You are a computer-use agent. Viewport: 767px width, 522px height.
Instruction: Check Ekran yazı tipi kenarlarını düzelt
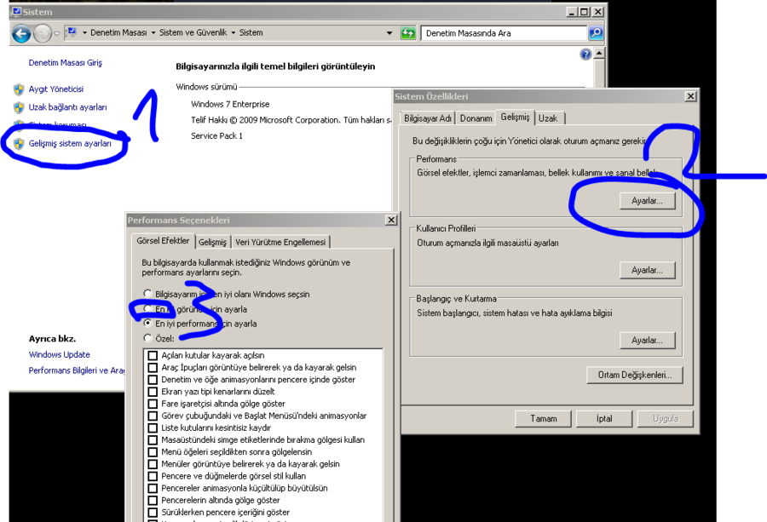[x=153, y=392]
